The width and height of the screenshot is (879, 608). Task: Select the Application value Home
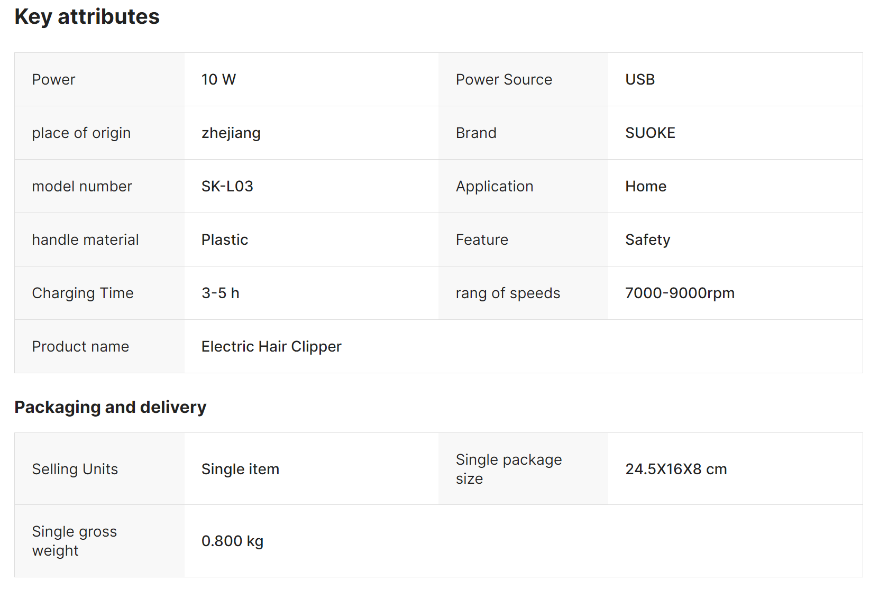[x=645, y=186]
